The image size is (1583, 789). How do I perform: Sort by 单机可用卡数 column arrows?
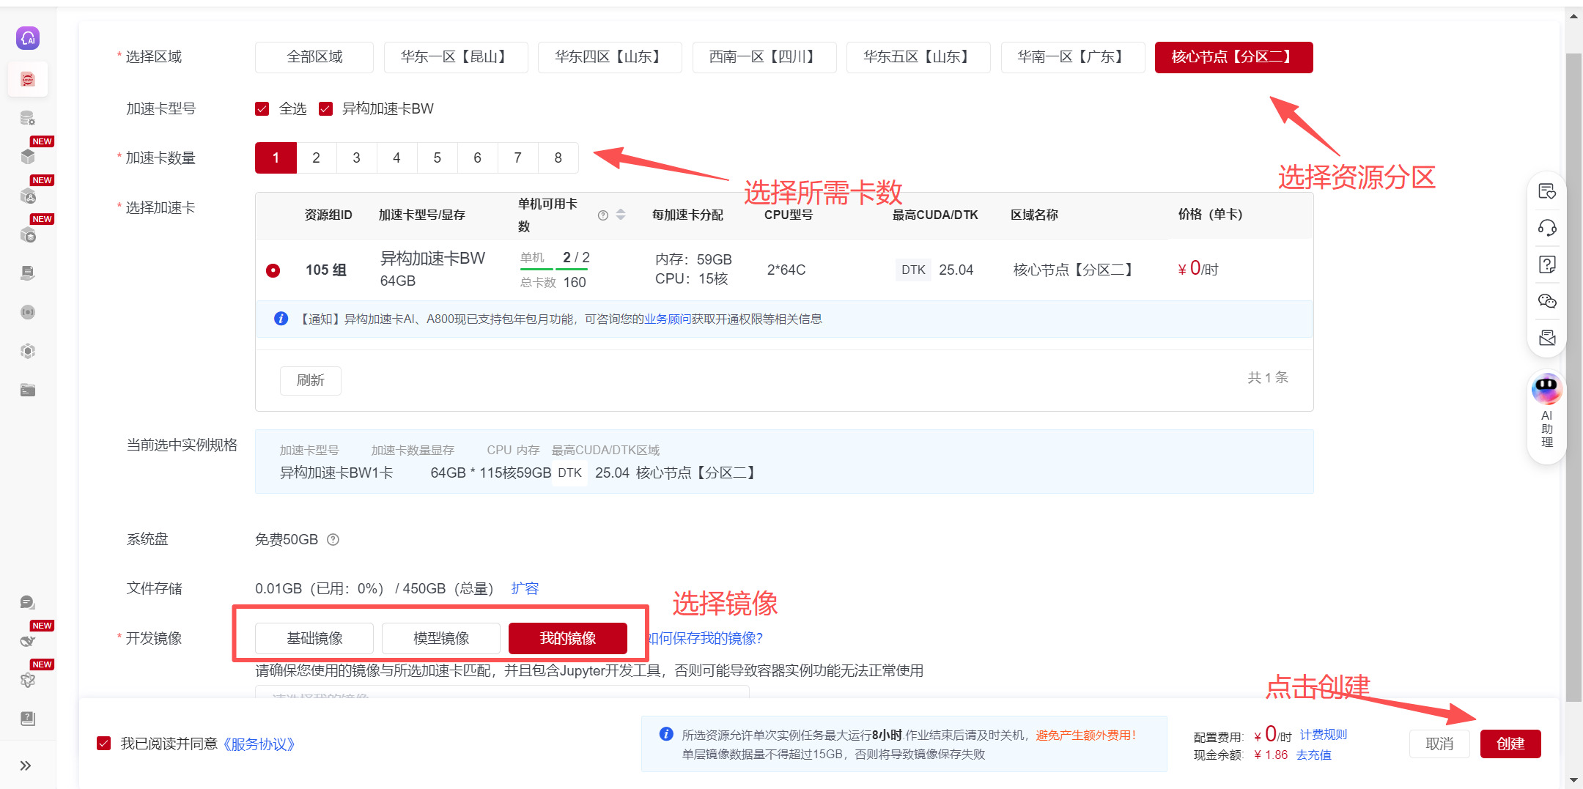[621, 215]
